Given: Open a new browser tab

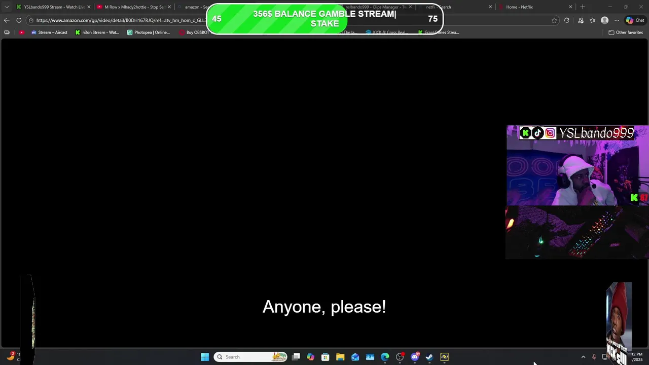Looking at the screenshot, I should (583, 7).
